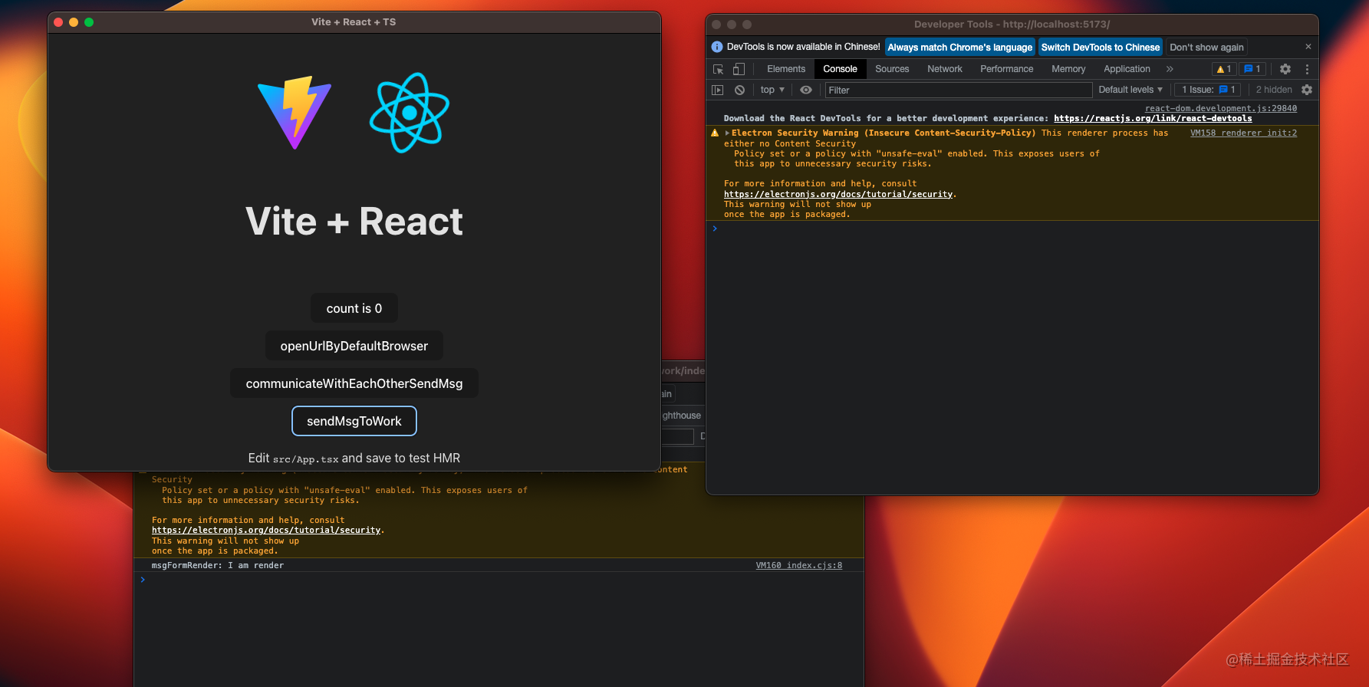Show the console sidebar panel icon
The width and height of the screenshot is (1369, 687).
pyautogui.click(x=718, y=90)
